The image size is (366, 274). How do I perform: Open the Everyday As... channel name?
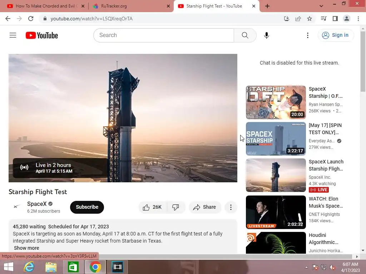(x=322, y=141)
